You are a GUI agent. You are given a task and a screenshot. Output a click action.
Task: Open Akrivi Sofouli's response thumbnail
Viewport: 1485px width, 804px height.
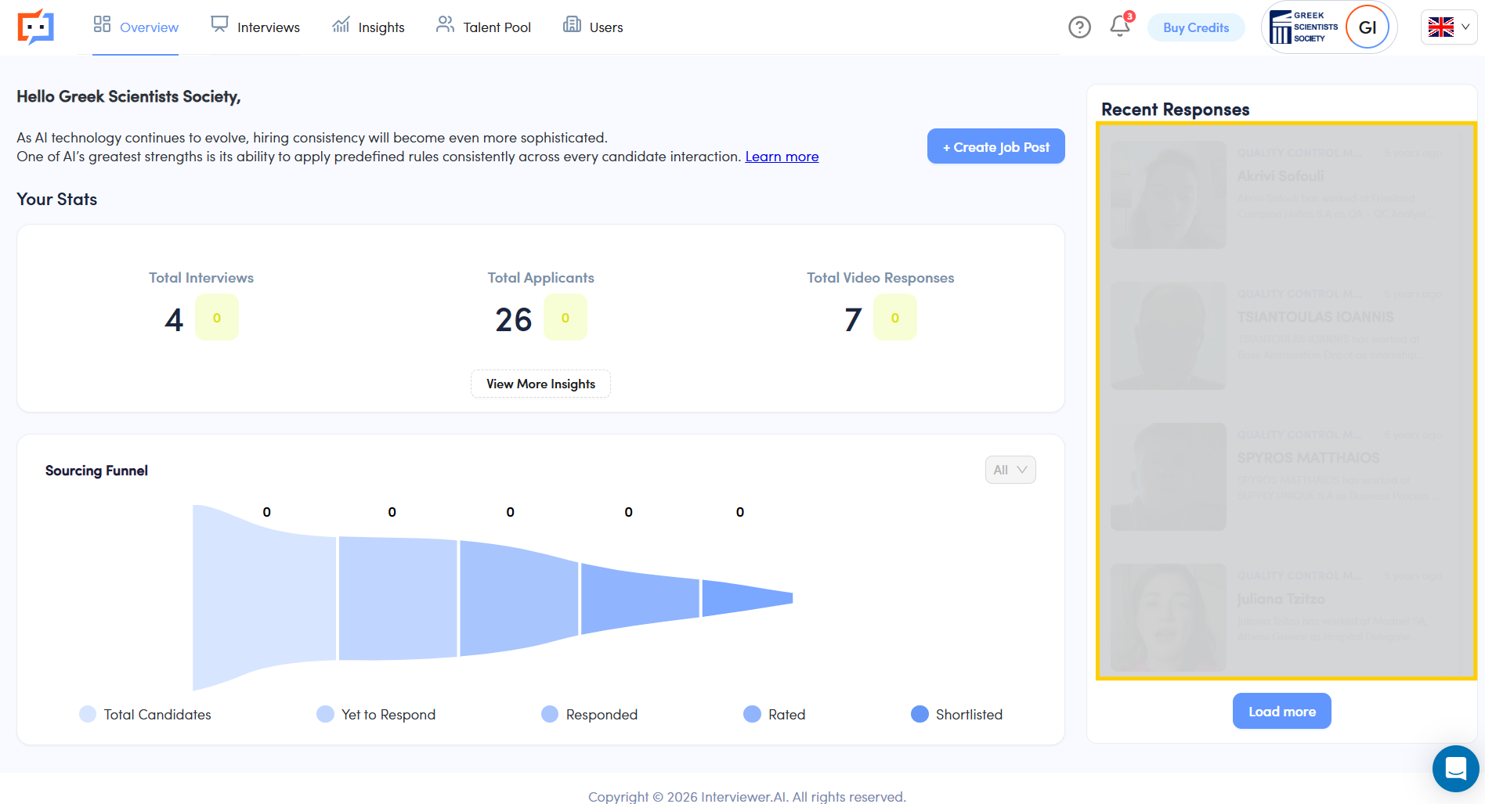1168,195
